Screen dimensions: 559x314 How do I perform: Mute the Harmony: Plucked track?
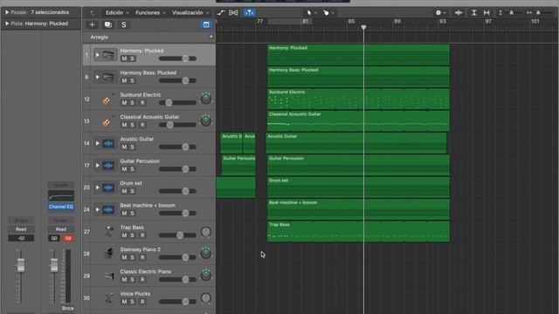[124, 58]
